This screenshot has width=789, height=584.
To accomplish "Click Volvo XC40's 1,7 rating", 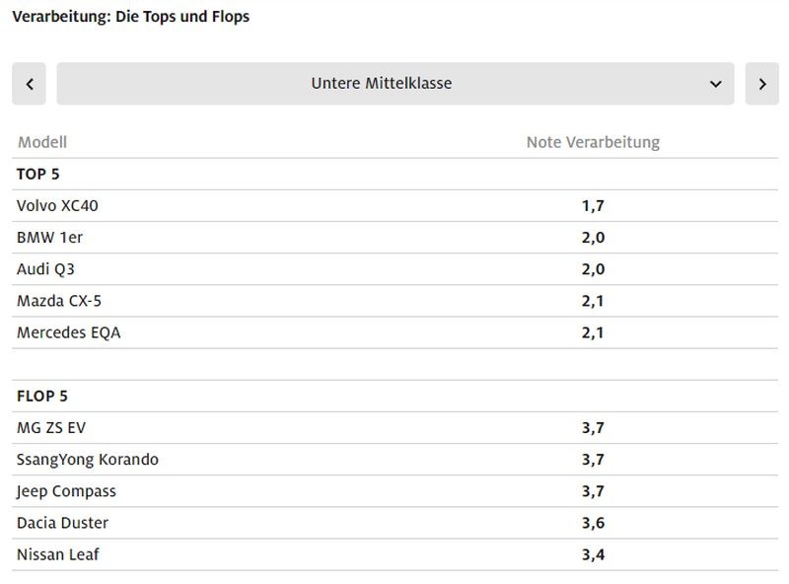I will tap(592, 206).
